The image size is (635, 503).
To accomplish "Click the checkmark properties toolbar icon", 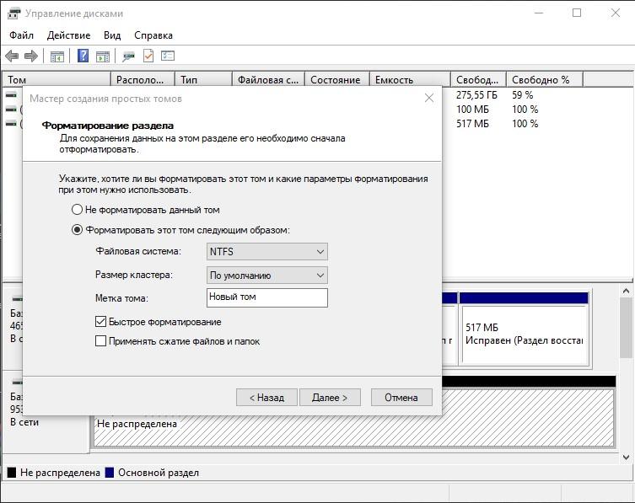I will (148, 56).
